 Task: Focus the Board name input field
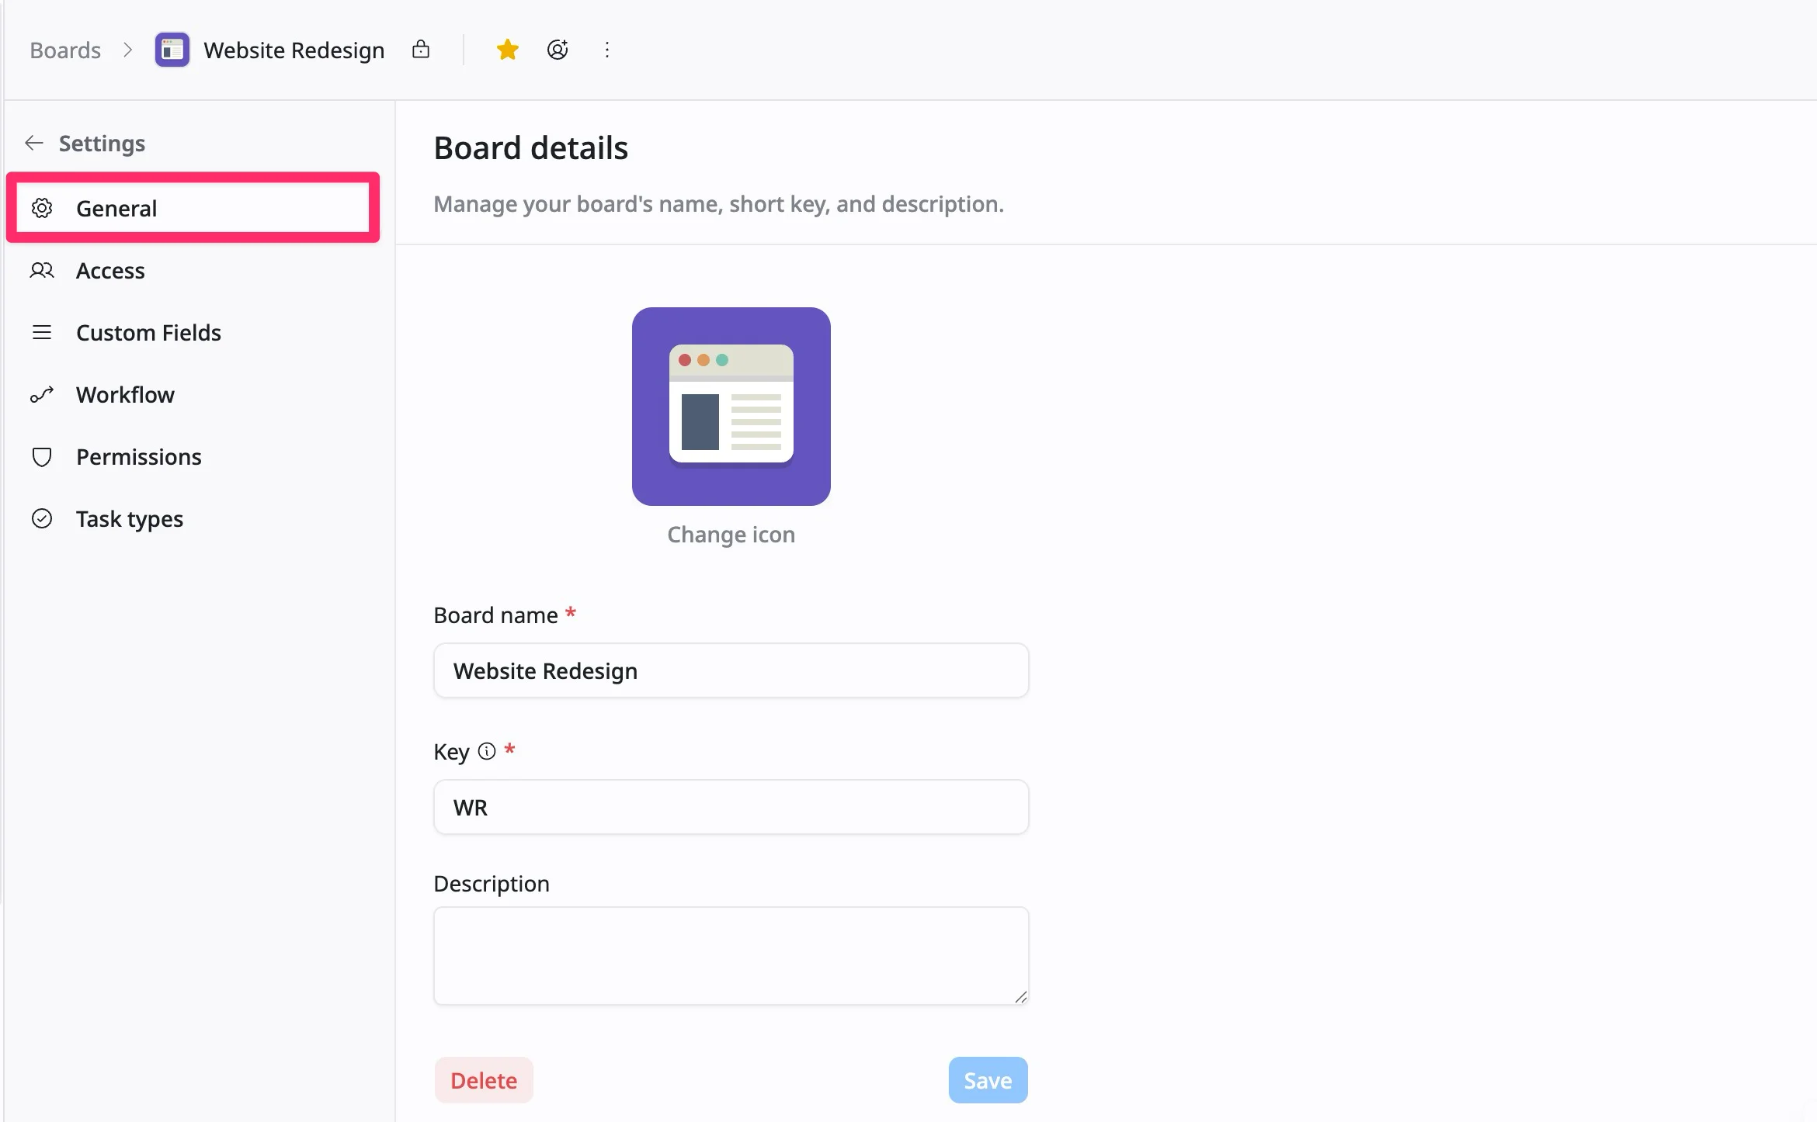pos(731,670)
